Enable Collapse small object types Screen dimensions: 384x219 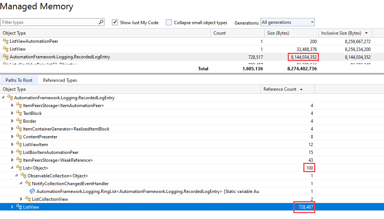coord(169,22)
